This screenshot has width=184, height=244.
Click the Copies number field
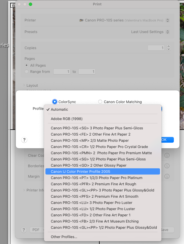pyautogui.click(x=156, y=48)
